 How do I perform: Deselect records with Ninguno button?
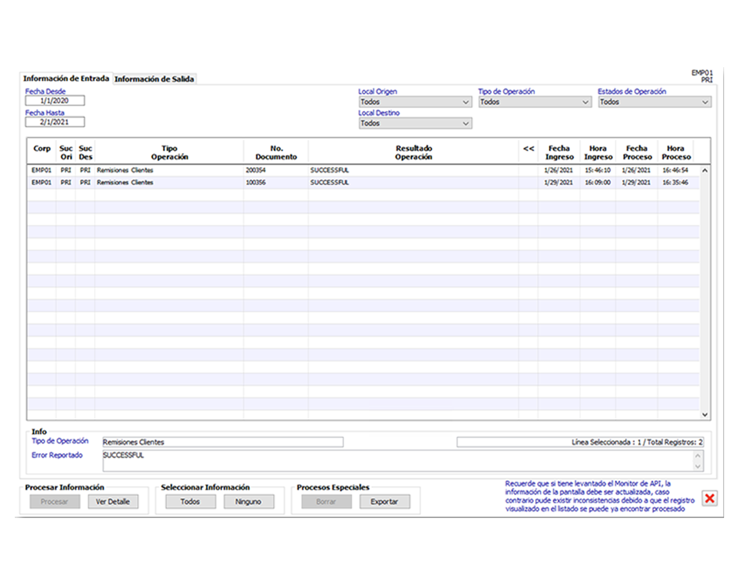click(x=248, y=502)
